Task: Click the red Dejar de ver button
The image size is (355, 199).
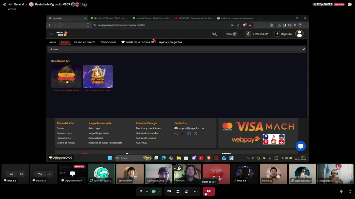Action: click(209, 191)
